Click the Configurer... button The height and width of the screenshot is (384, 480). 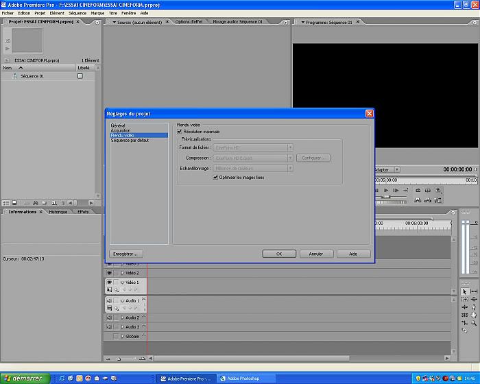click(313, 158)
